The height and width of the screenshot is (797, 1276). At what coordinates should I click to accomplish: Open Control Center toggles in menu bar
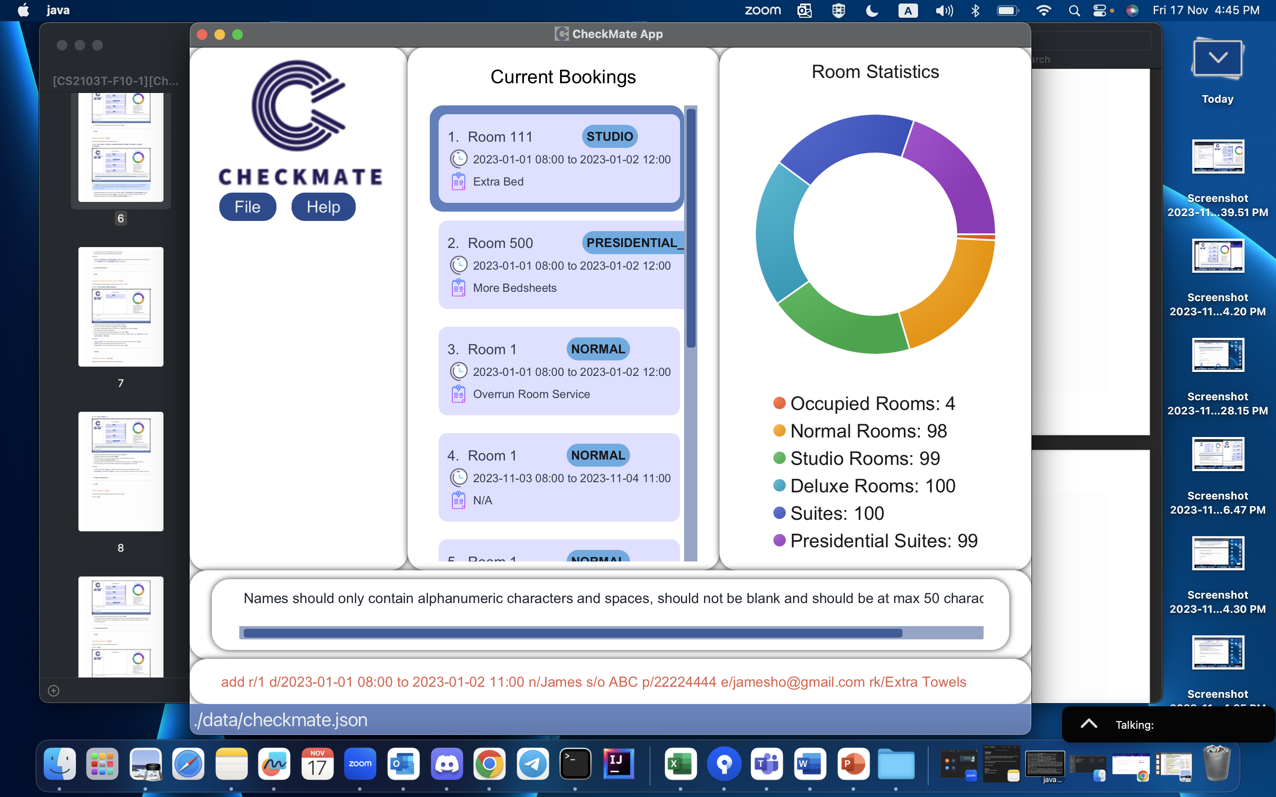pos(1100,11)
